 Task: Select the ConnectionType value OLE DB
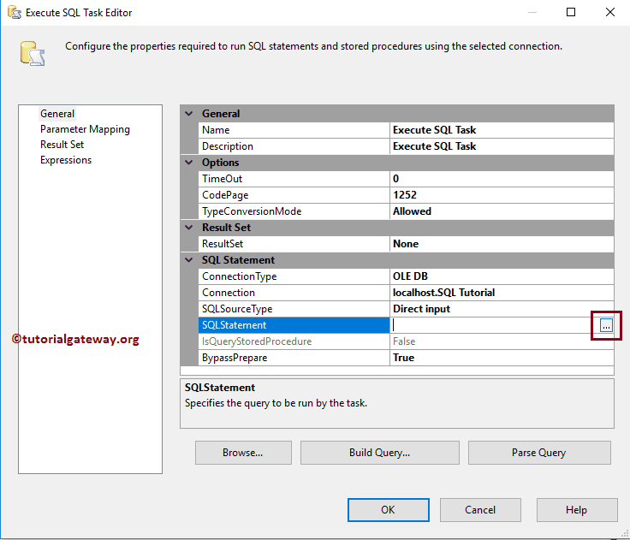tap(502, 276)
